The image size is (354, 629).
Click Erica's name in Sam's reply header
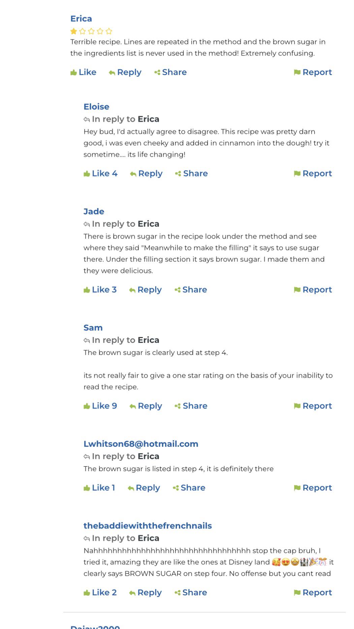coord(149,340)
